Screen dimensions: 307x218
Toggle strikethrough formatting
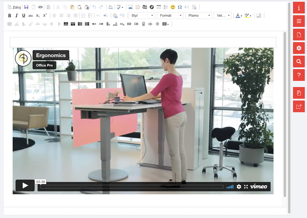point(31,16)
